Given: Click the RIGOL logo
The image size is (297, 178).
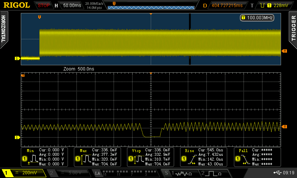Looking at the screenshot, I should [x=17, y=6].
